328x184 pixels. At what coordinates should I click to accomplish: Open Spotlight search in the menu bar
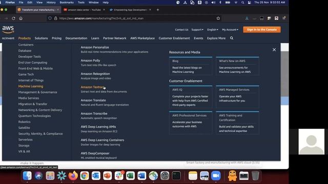point(242,3)
